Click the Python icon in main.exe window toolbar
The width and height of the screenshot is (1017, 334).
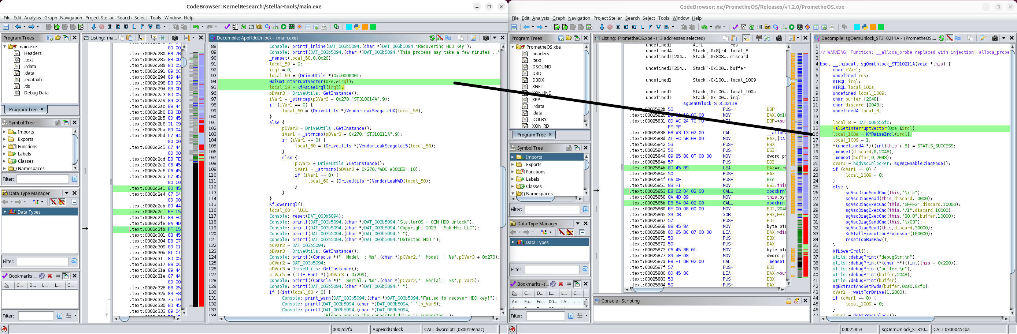click(356, 27)
